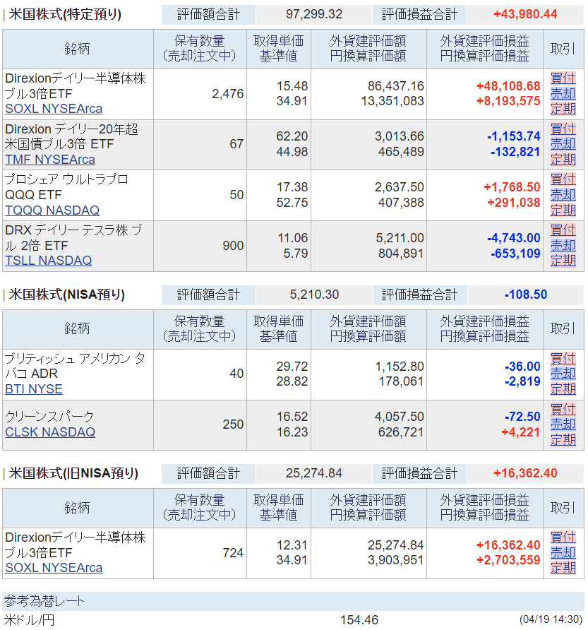
Task: Click 売却 in the BTI row
Action: (x=563, y=374)
